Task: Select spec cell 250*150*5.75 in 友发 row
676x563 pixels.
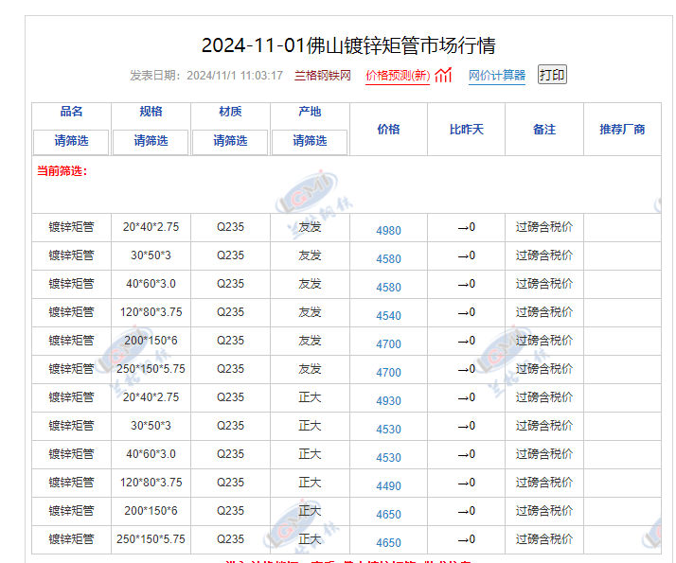Action: (x=151, y=369)
